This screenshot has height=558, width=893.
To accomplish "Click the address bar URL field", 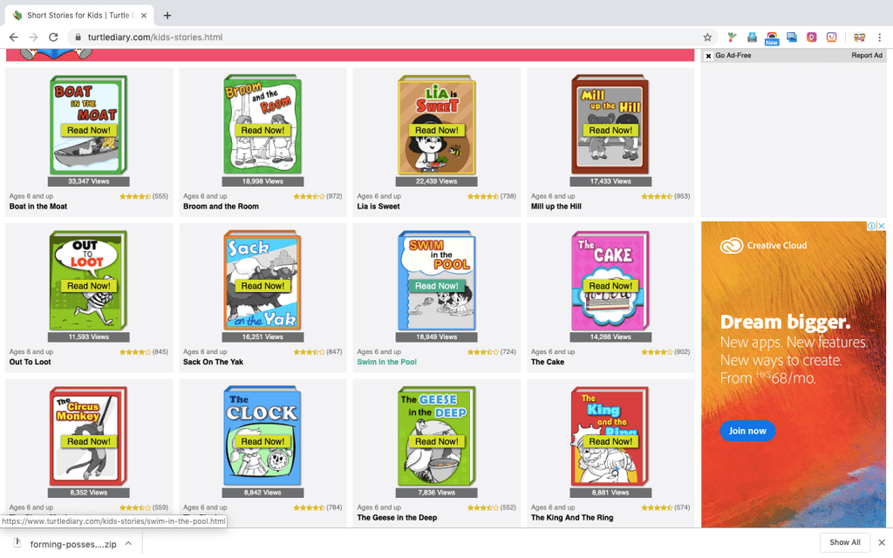I will click(x=349, y=37).
